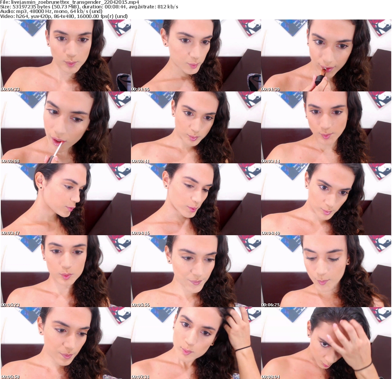Click the 'Size: 53197235 bytes' header line

click(x=89, y=7)
